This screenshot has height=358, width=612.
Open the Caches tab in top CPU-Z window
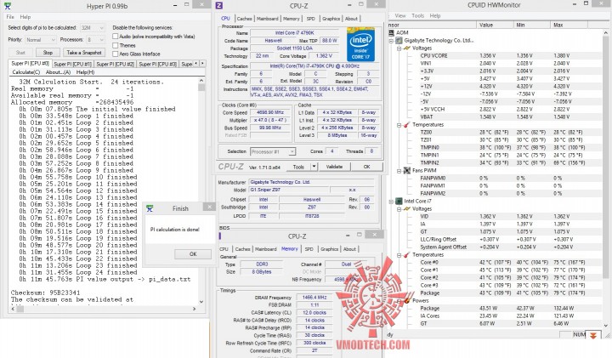click(x=244, y=19)
